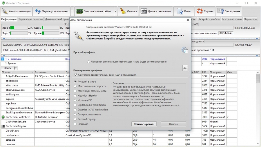The height and width of the screenshot is (147, 261).
Task: Click Очистить память сейчас! button
Action: click(x=94, y=11)
